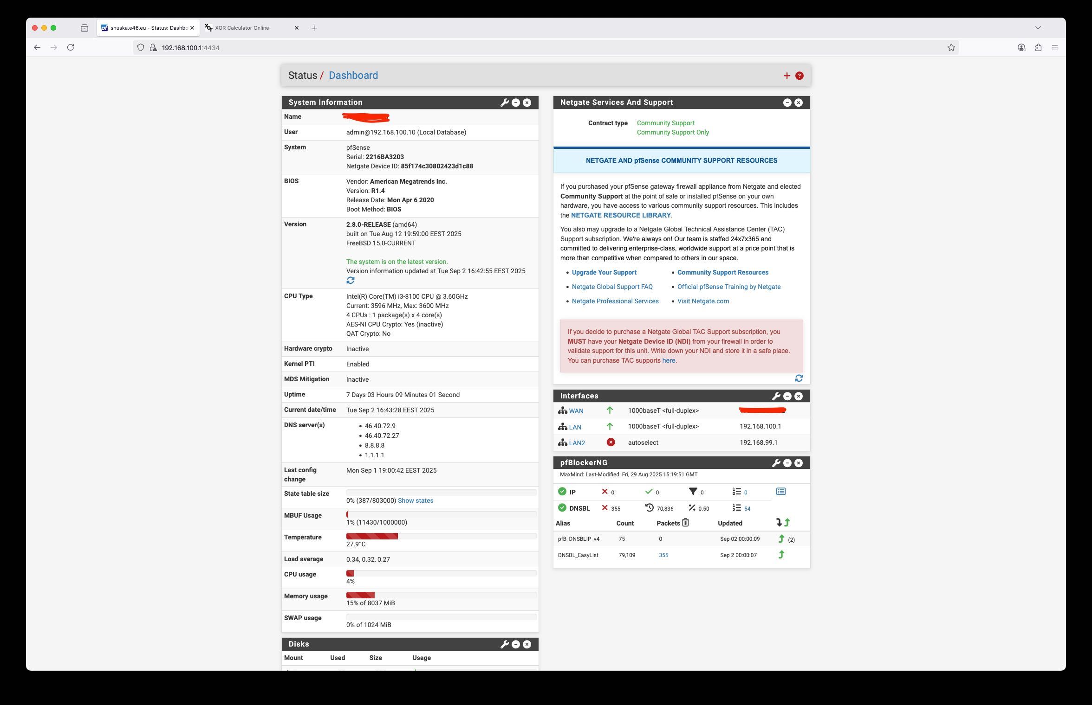This screenshot has height=705, width=1092.
Task: Open the LAN interface link
Action: click(575, 427)
